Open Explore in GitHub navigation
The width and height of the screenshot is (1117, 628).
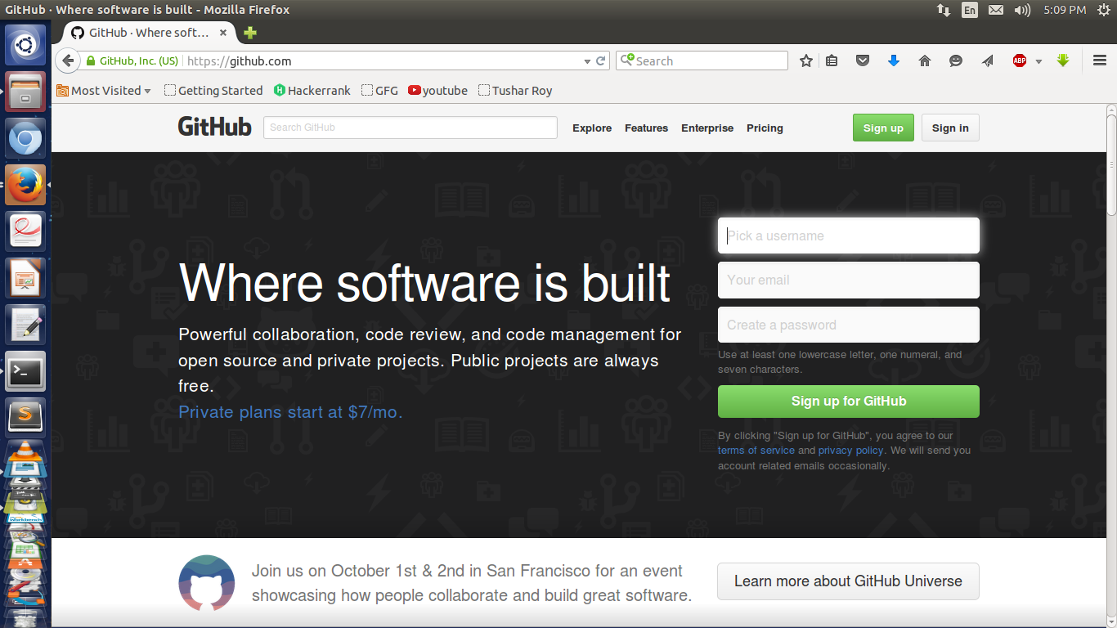[592, 128]
